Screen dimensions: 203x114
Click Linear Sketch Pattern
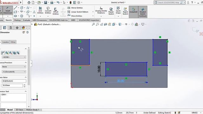[78, 12]
